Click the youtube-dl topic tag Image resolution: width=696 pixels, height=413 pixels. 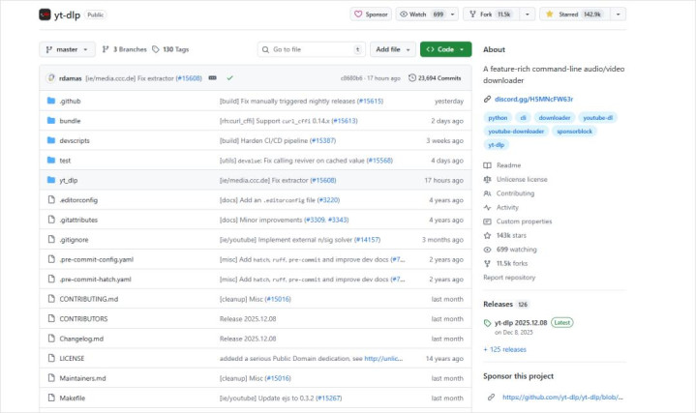tap(597, 117)
